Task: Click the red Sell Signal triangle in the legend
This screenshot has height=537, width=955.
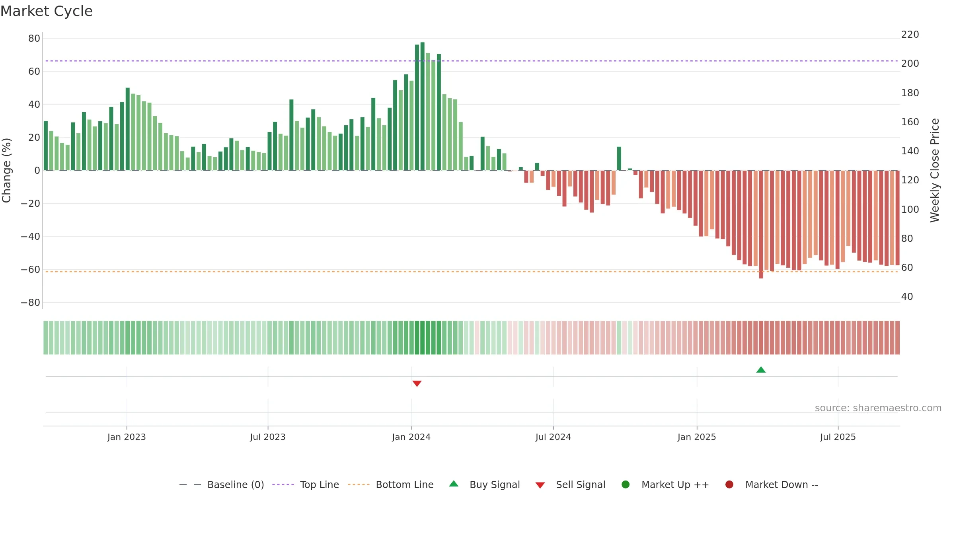Action: 540,485
